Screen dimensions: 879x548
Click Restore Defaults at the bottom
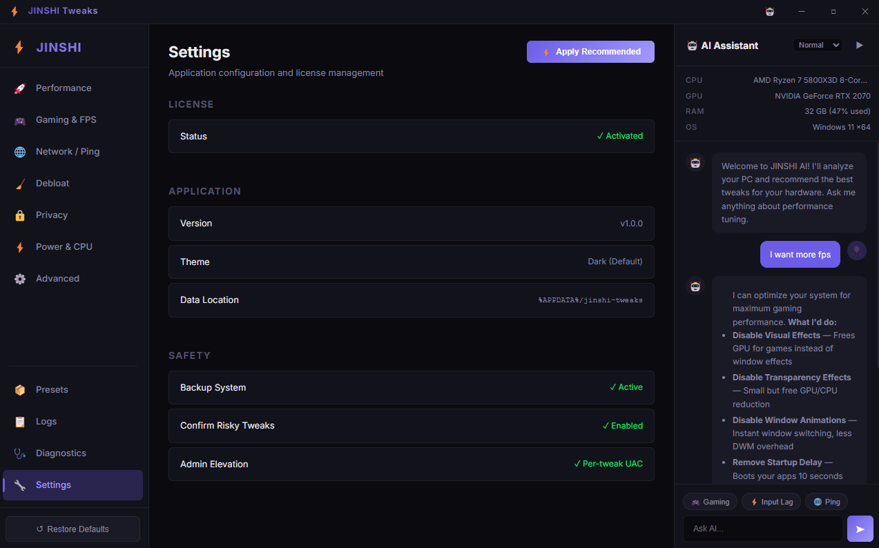[x=72, y=529]
